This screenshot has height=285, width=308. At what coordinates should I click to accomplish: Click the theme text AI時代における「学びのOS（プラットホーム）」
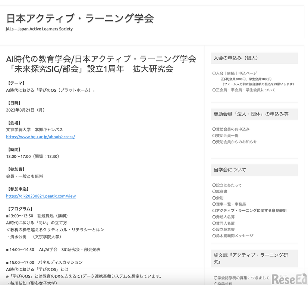[50, 90]
